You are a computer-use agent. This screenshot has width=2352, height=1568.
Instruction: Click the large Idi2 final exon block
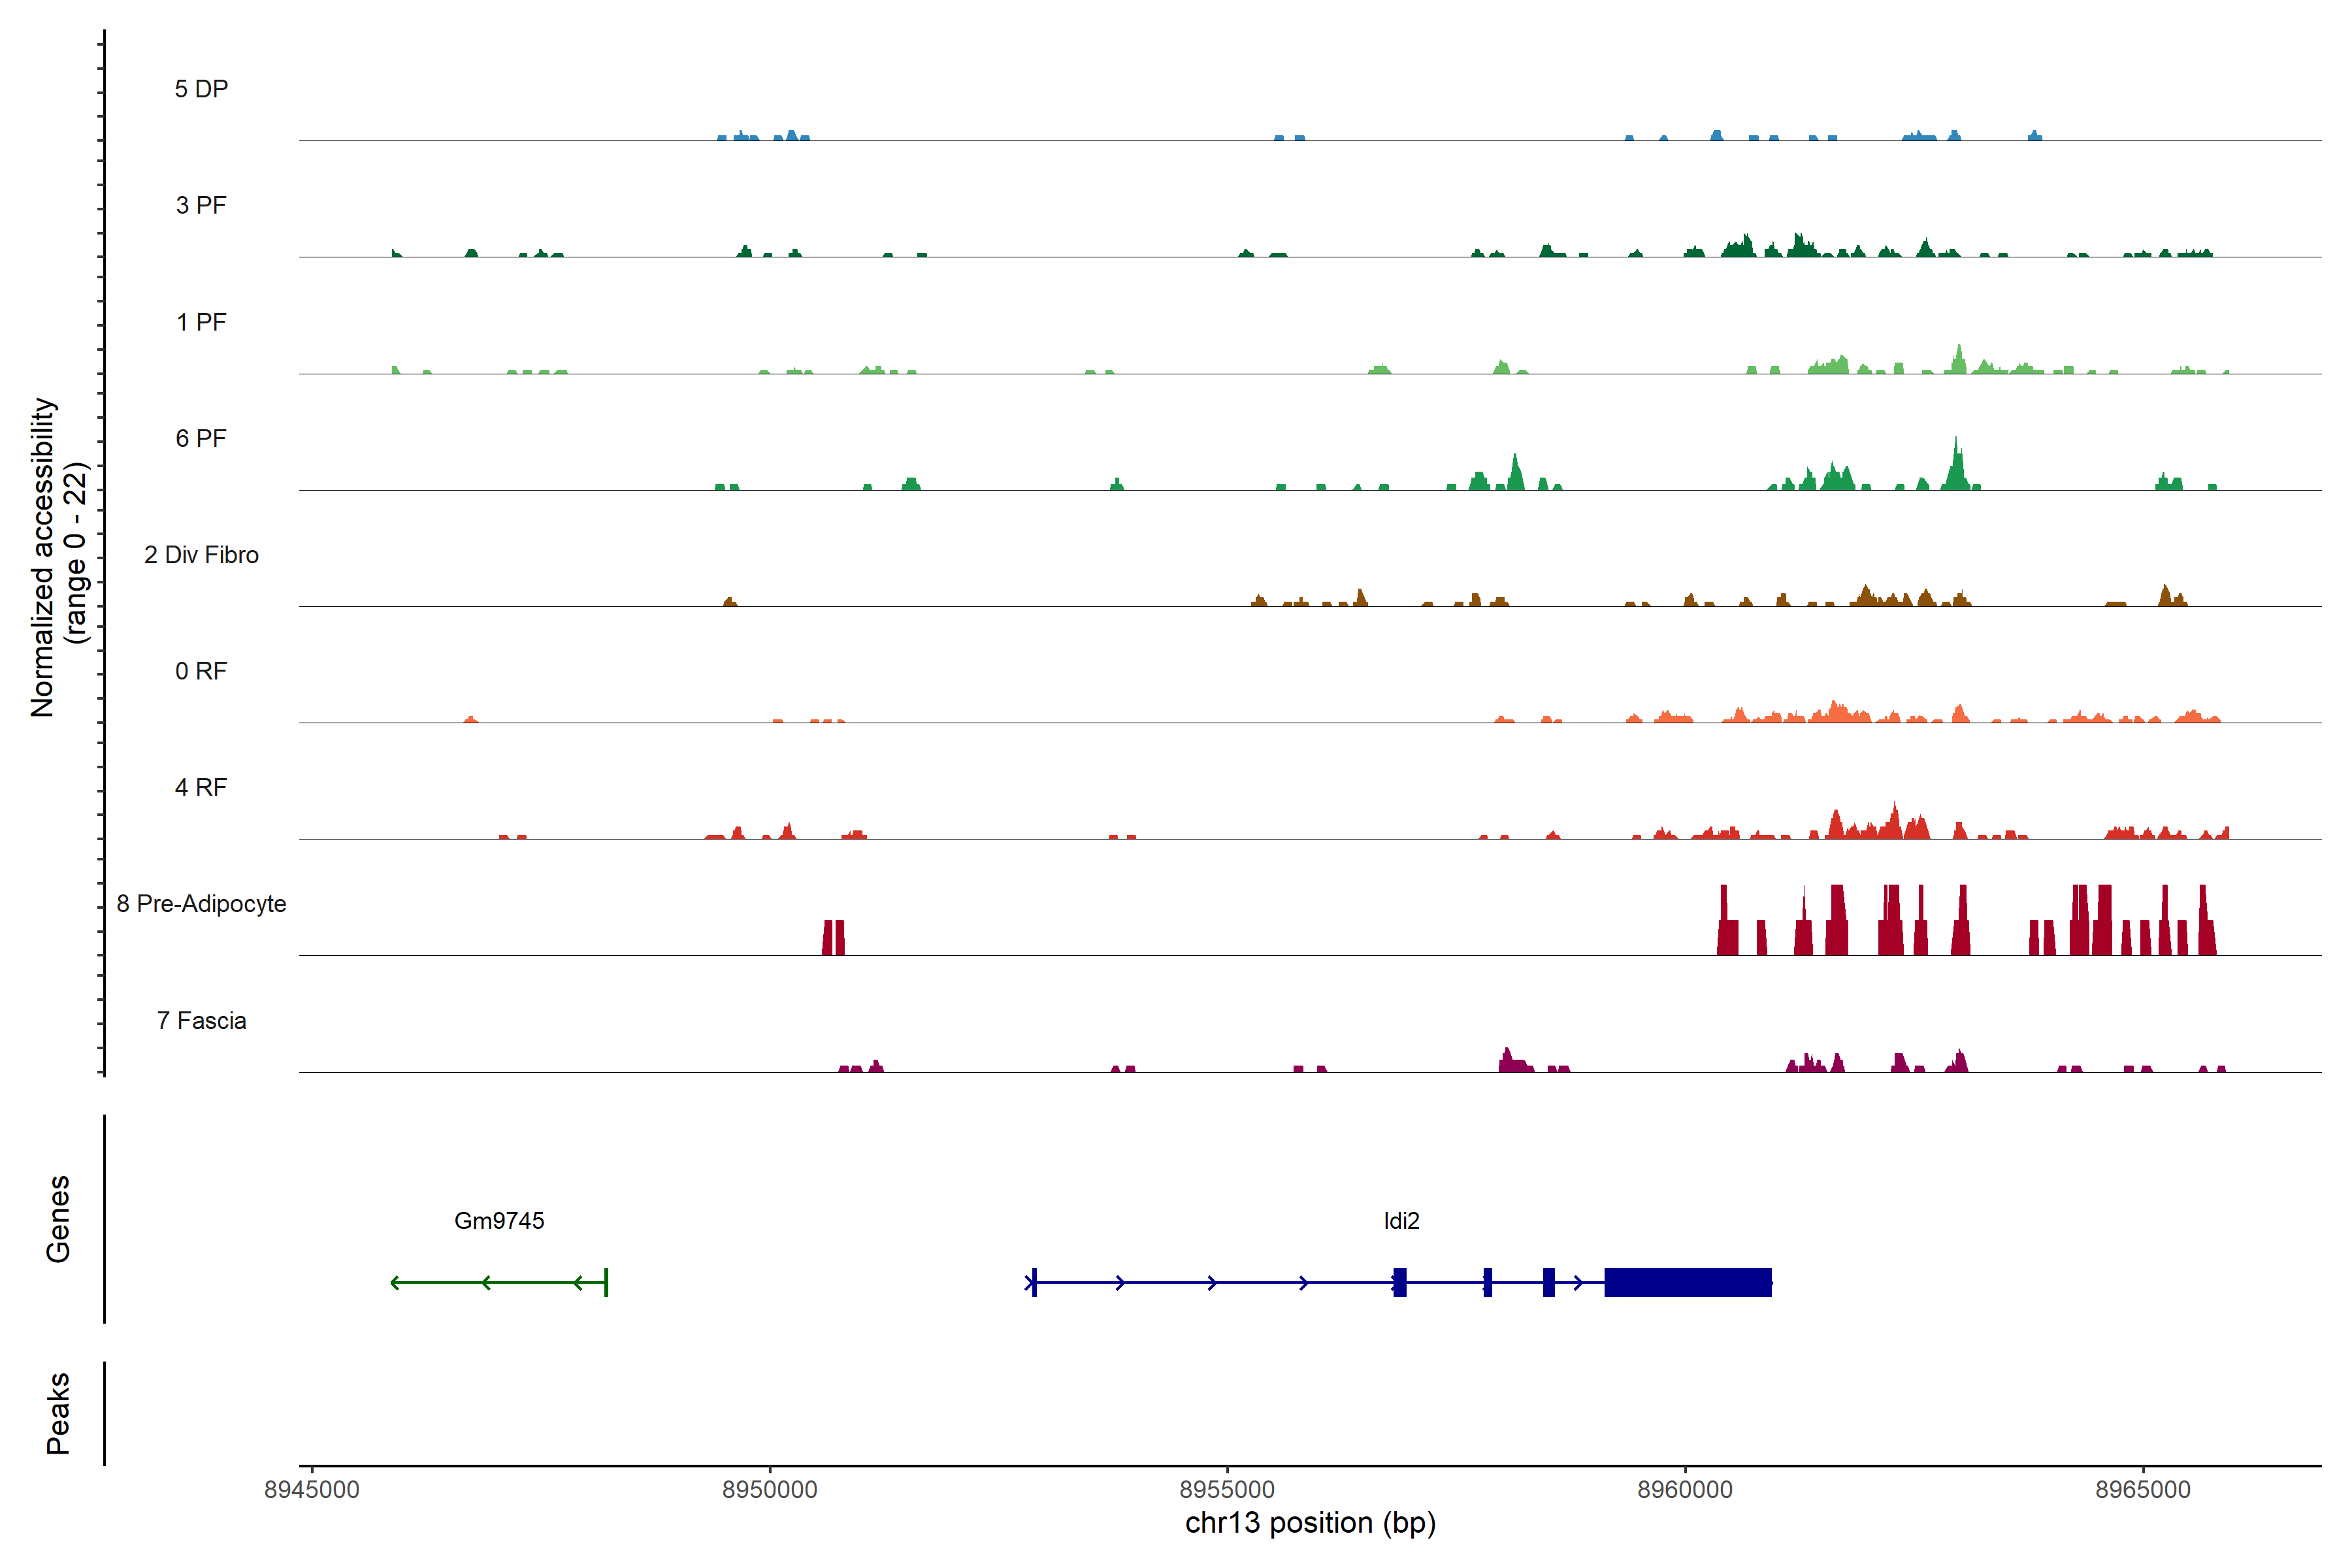pos(1687,1282)
